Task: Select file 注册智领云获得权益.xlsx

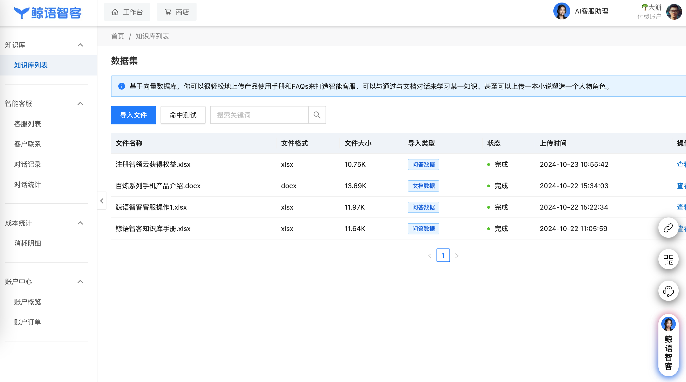Action: pyautogui.click(x=153, y=165)
